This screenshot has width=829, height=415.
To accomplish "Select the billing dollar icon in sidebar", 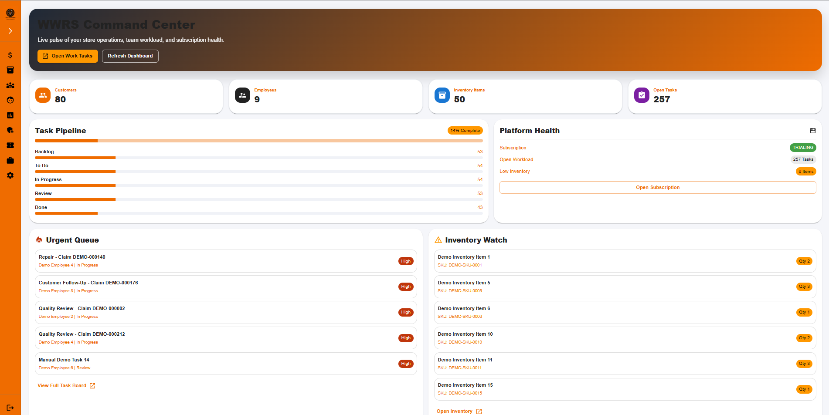I will (x=10, y=55).
